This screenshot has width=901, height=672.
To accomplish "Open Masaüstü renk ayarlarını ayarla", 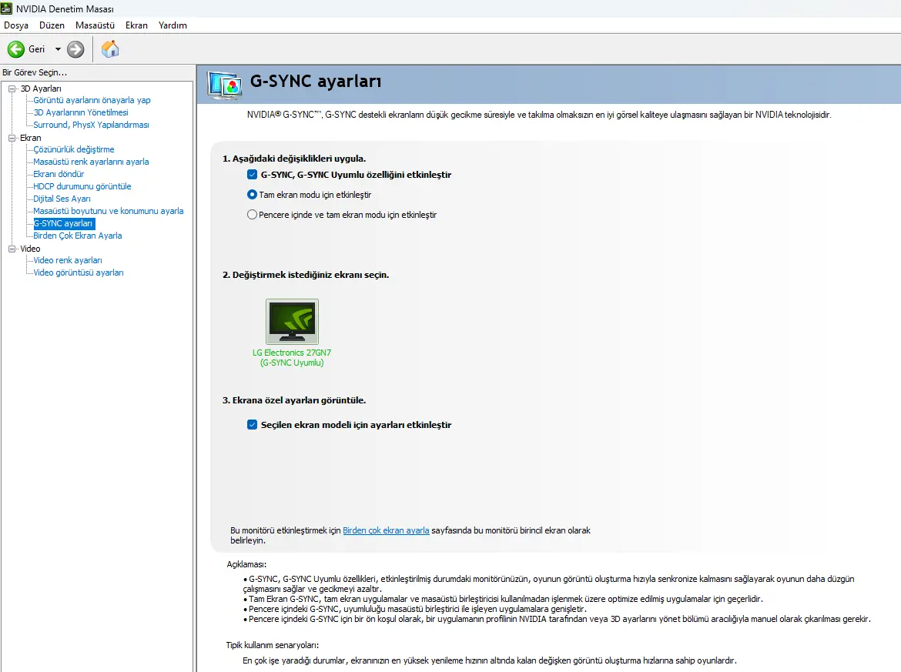I will click(91, 162).
